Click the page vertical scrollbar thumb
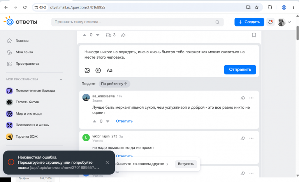 coord(297,33)
